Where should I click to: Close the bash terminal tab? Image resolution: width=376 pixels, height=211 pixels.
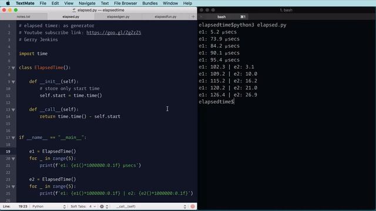(202, 17)
